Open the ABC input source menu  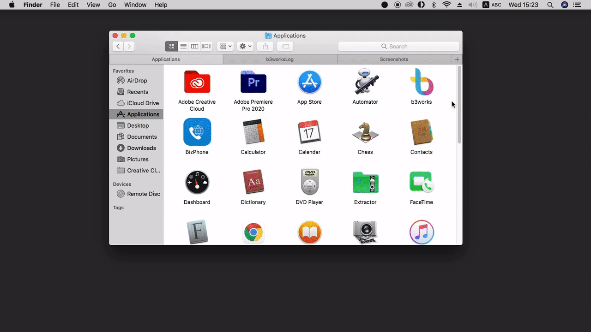pos(492,5)
